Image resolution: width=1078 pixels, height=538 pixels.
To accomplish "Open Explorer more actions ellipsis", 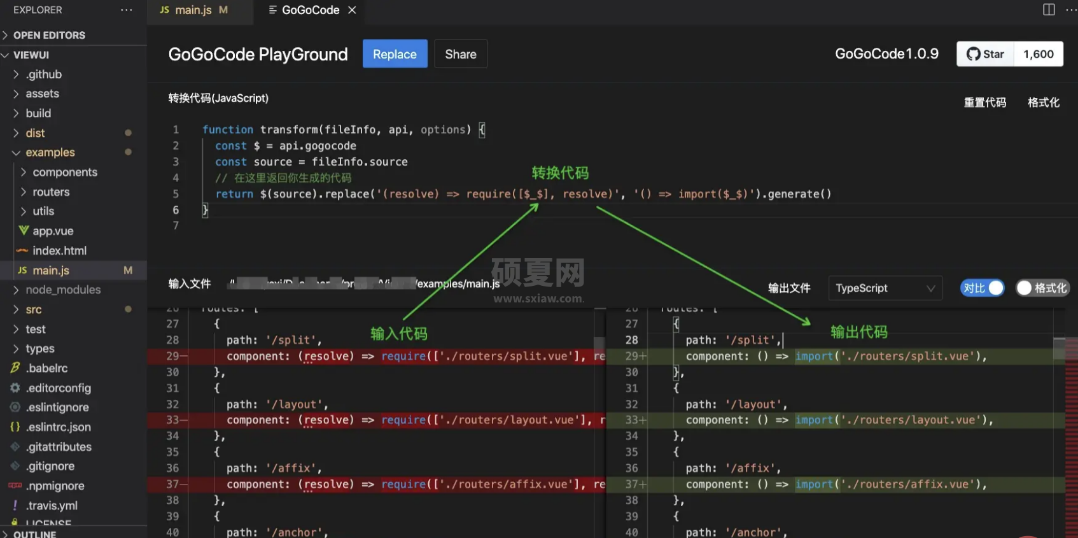I will pyautogui.click(x=127, y=10).
